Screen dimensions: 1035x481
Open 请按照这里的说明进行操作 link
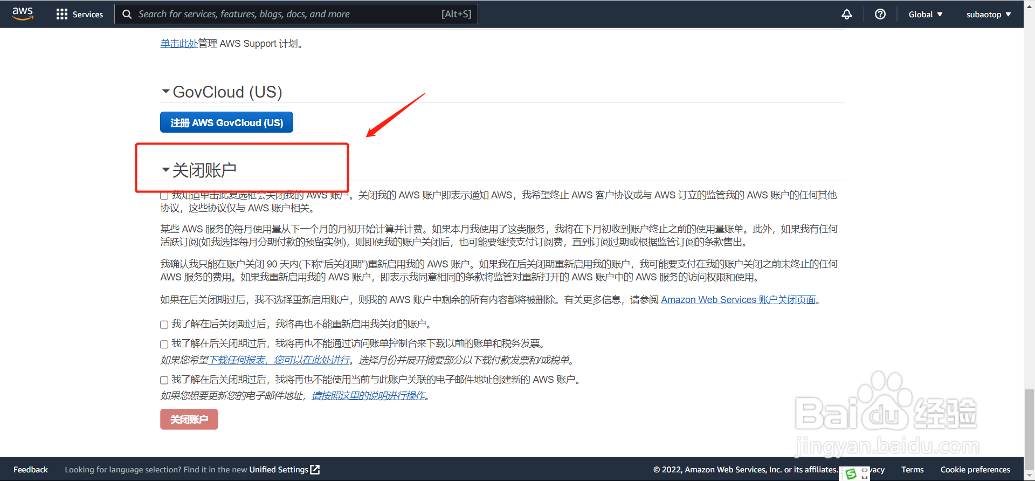[369, 396]
